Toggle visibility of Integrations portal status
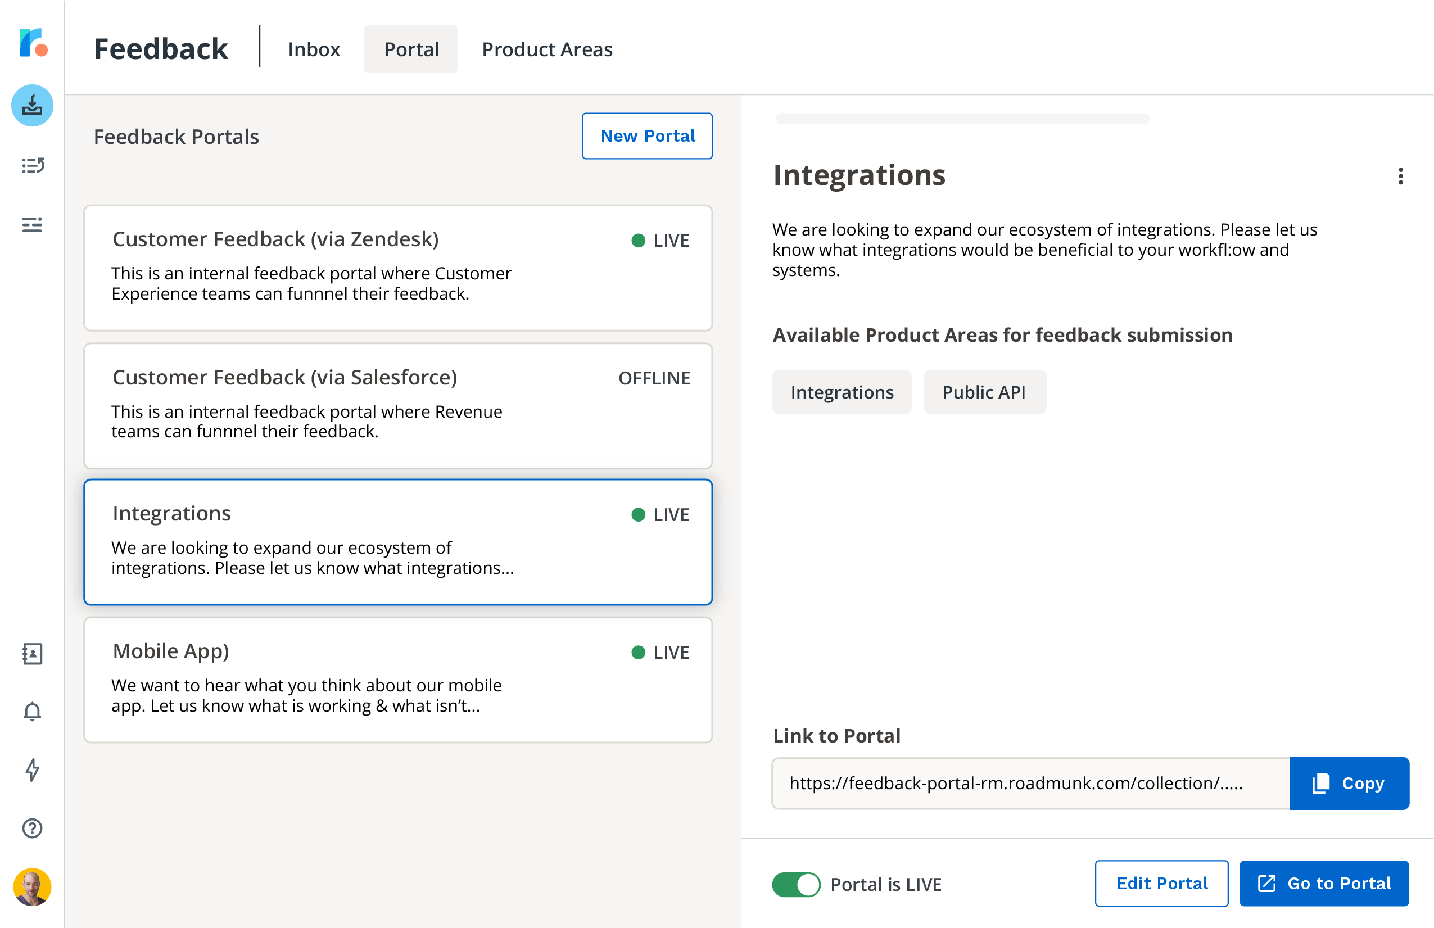 (797, 883)
